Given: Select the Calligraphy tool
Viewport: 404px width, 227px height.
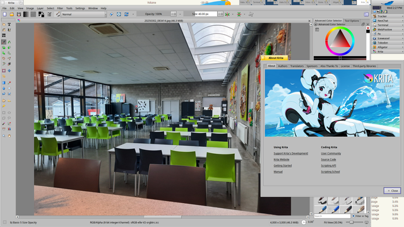Looking at the screenshot, I should (9, 30).
